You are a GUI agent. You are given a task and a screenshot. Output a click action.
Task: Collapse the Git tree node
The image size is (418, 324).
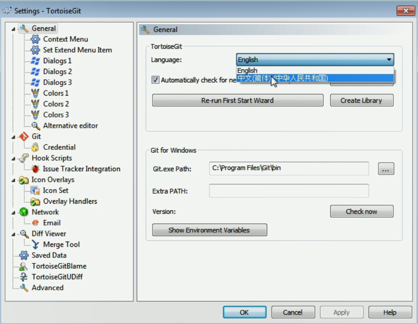click(13, 137)
